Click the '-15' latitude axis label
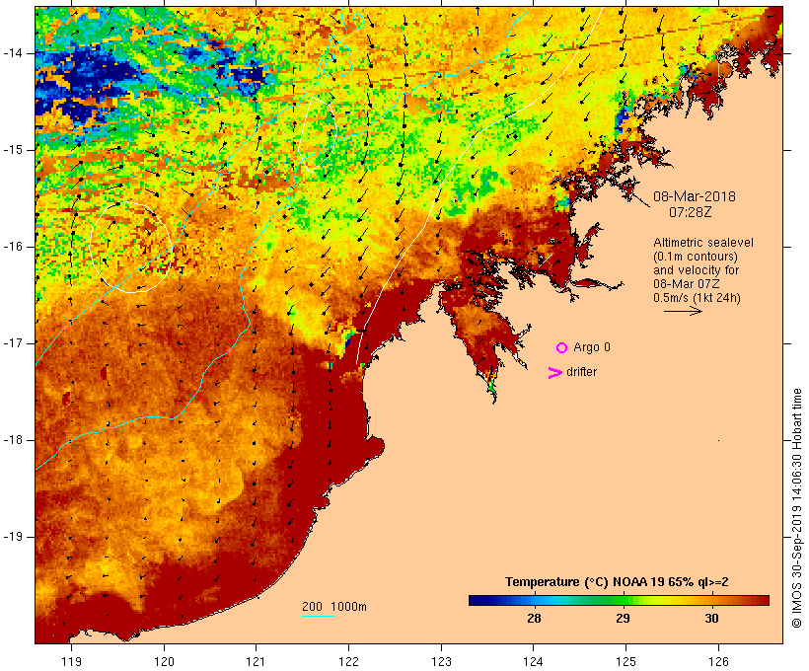 click(x=13, y=150)
